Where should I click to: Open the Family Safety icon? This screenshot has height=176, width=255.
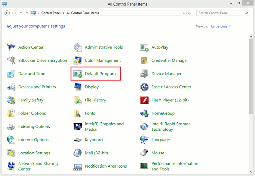coord(11,100)
